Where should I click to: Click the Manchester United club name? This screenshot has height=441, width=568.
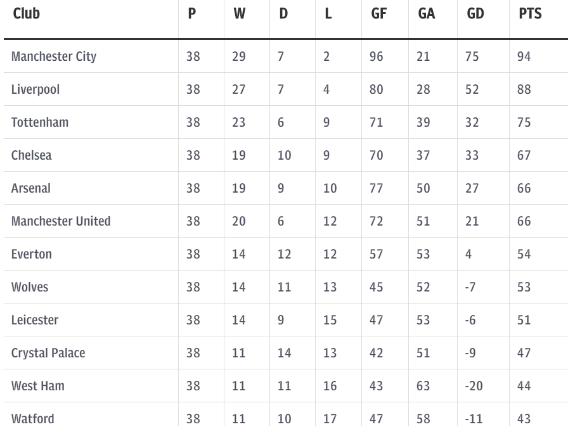pyautogui.click(x=61, y=221)
